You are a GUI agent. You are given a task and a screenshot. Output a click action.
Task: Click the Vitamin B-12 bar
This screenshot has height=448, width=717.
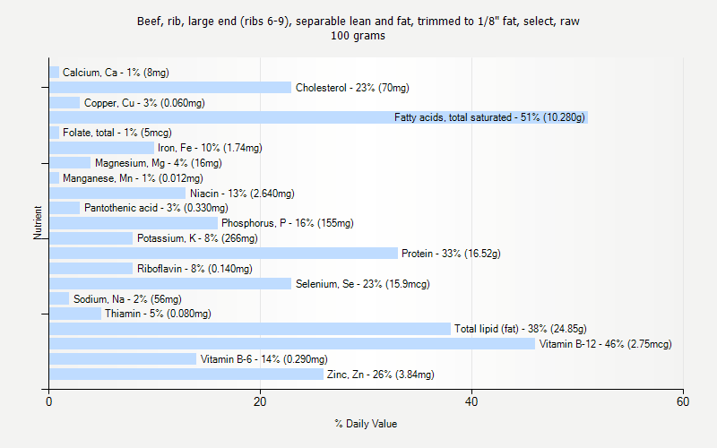pos(291,344)
